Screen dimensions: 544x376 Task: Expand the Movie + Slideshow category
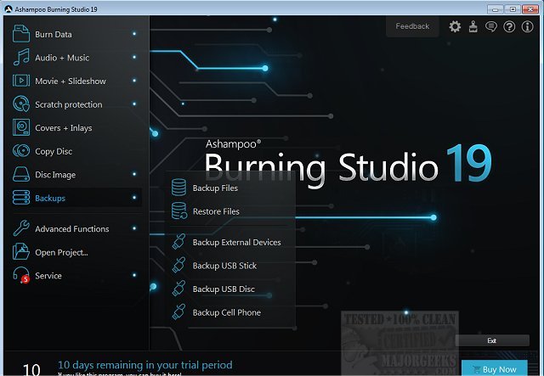[x=70, y=81]
